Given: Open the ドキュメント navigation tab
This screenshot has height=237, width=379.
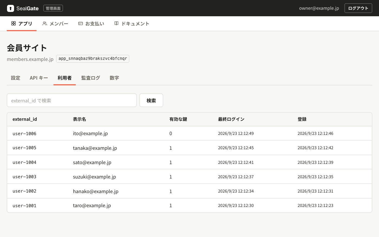Looking at the screenshot, I should point(132,24).
